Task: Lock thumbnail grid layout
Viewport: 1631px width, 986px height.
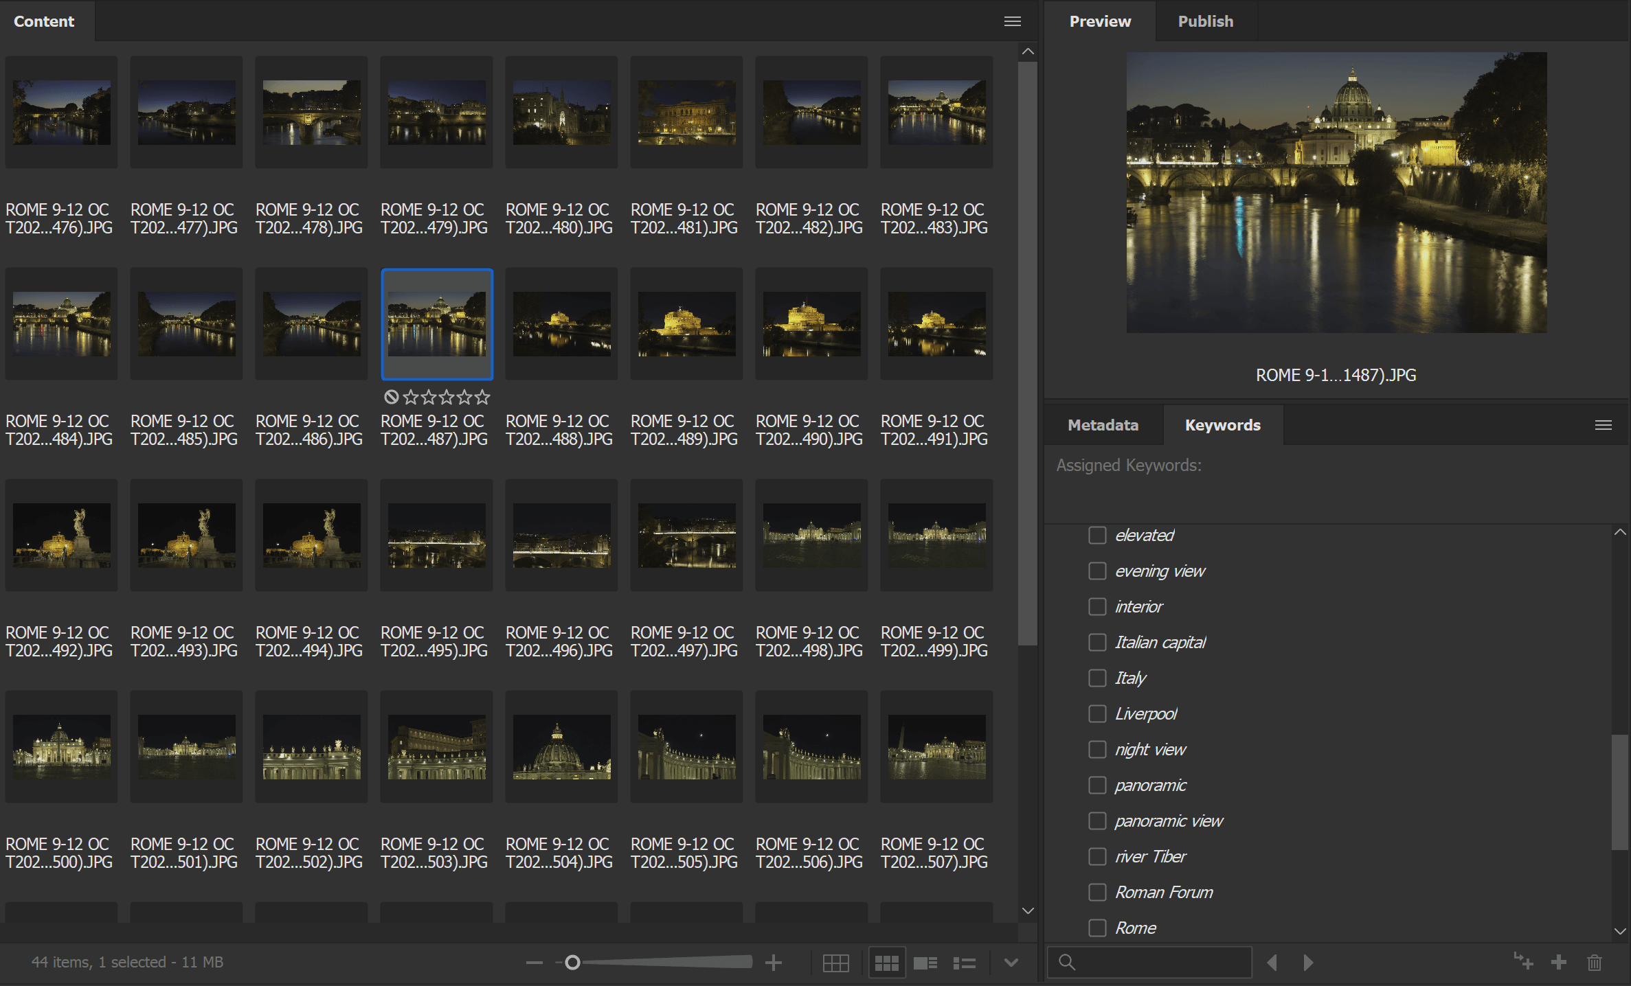Action: (x=835, y=962)
